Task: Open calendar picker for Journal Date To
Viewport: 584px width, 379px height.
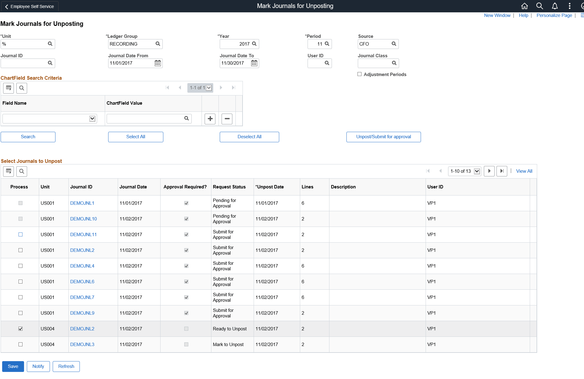Action: pyautogui.click(x=254, y=63)
